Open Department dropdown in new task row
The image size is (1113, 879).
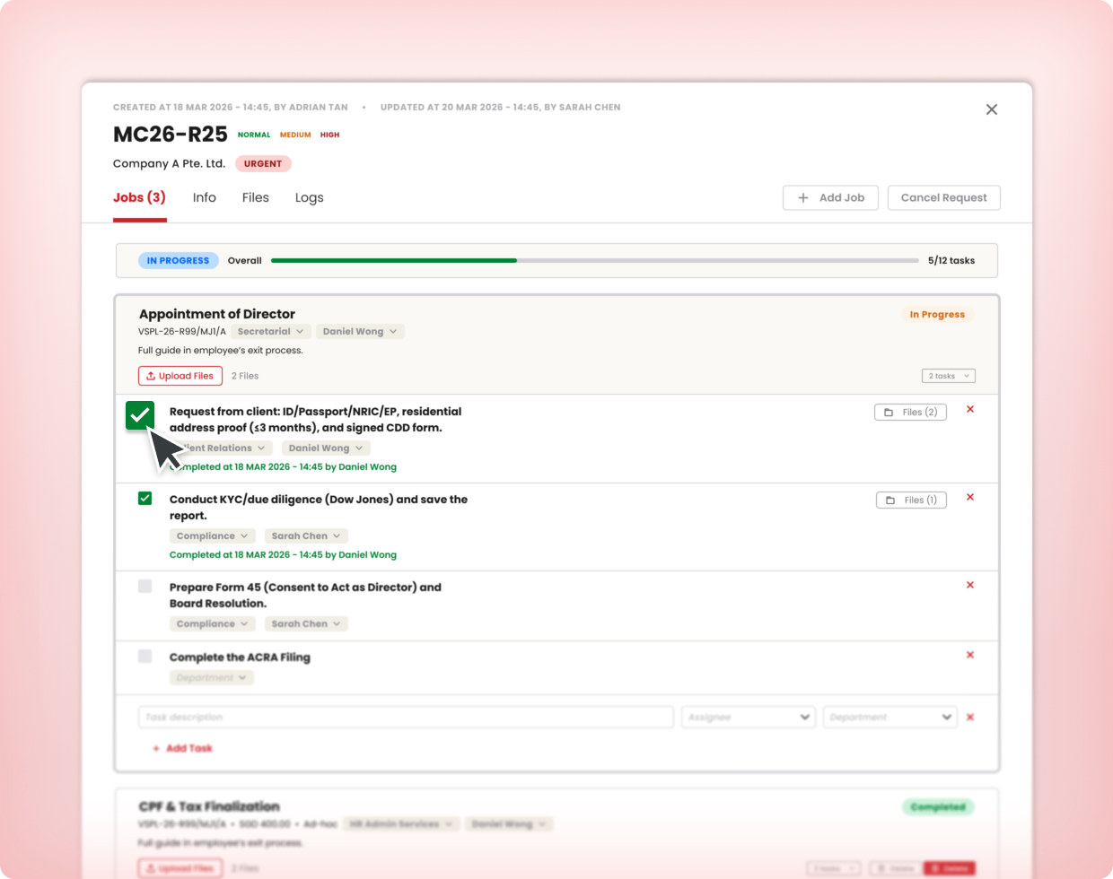[x=890, y=718]
